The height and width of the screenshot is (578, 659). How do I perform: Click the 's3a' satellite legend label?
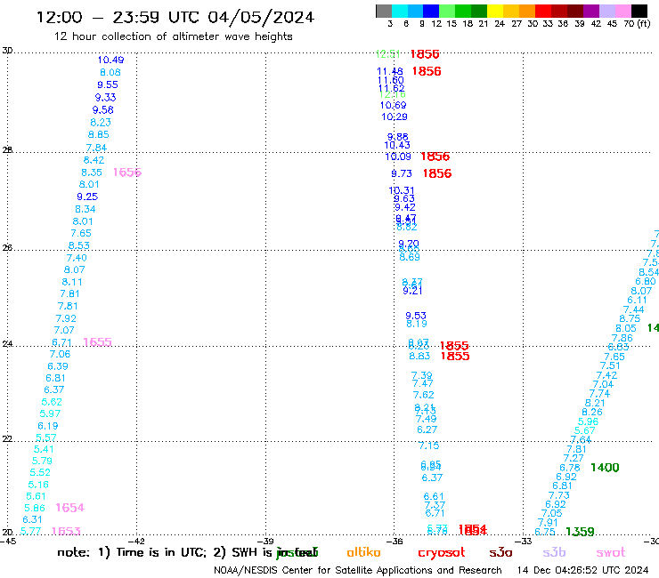500,552
